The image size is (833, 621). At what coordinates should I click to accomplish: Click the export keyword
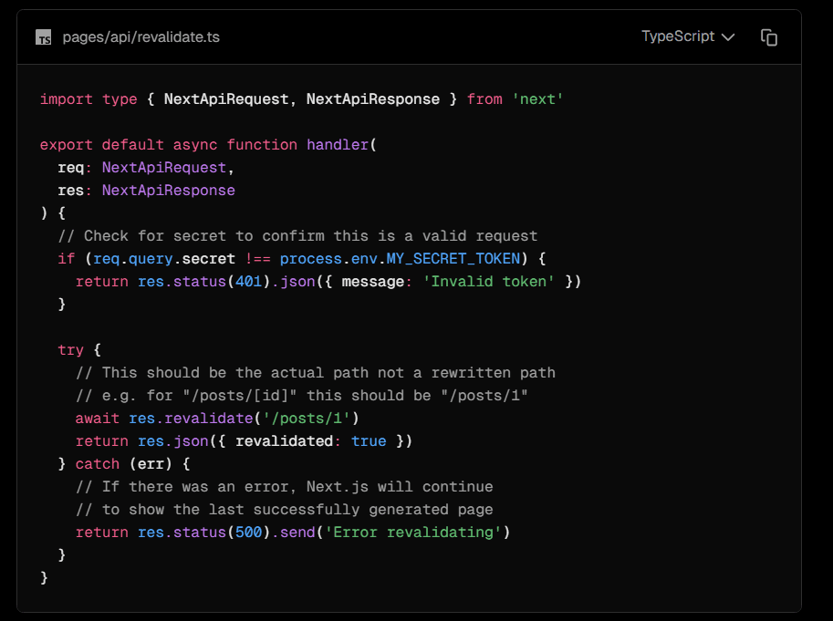tap(66, 145)
